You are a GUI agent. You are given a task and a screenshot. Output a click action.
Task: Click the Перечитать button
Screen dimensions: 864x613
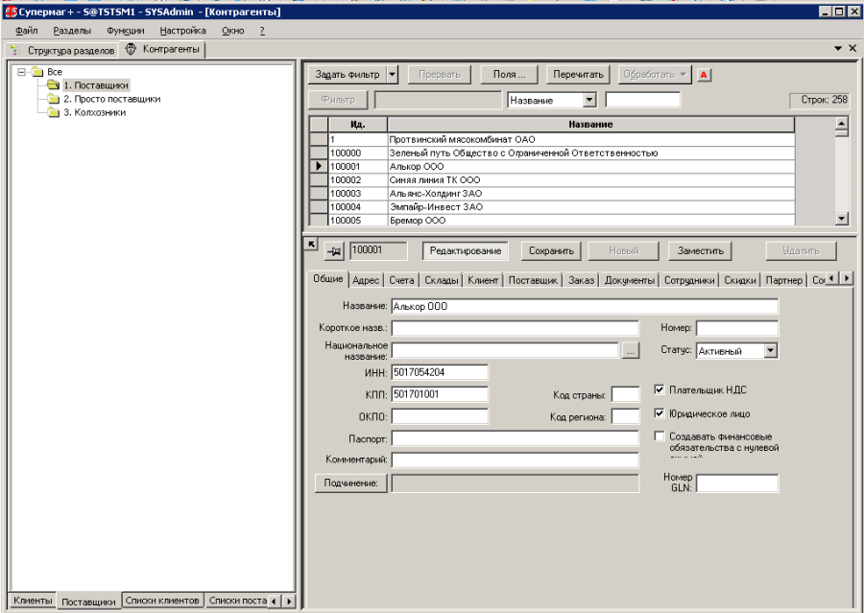tap(578, 75)
